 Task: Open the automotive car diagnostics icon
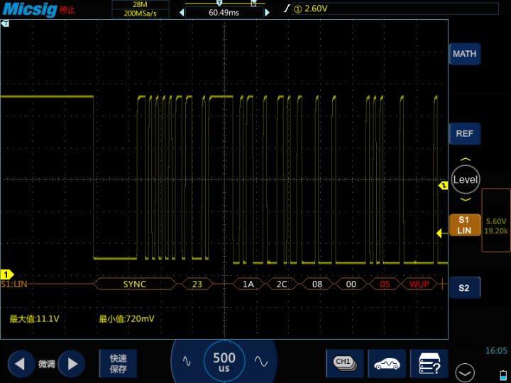387,363
